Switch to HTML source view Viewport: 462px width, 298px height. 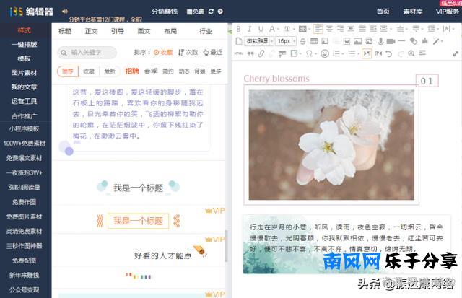click(238, 53)
